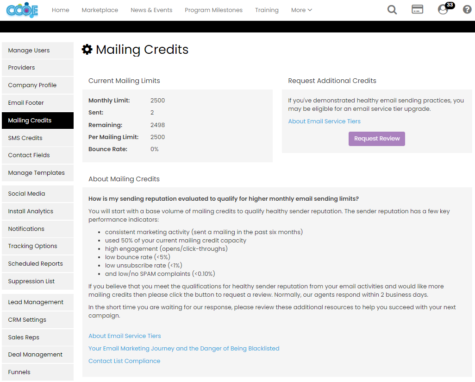The width and height of the screenshot is (475, 382).
Task: Expand the More navigation dropdown
Action: point(301,10)
